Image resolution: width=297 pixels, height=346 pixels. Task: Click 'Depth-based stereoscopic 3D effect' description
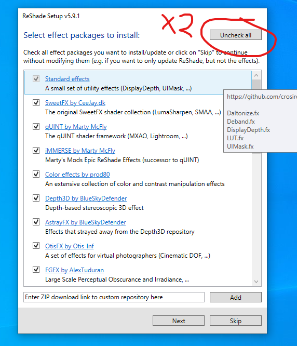(x=95, y=208)
